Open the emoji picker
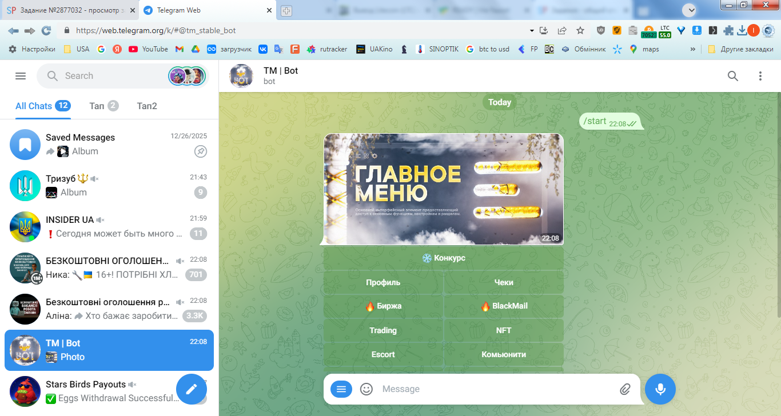This screenshot has height=416, width=781. (x=366, y=389)
